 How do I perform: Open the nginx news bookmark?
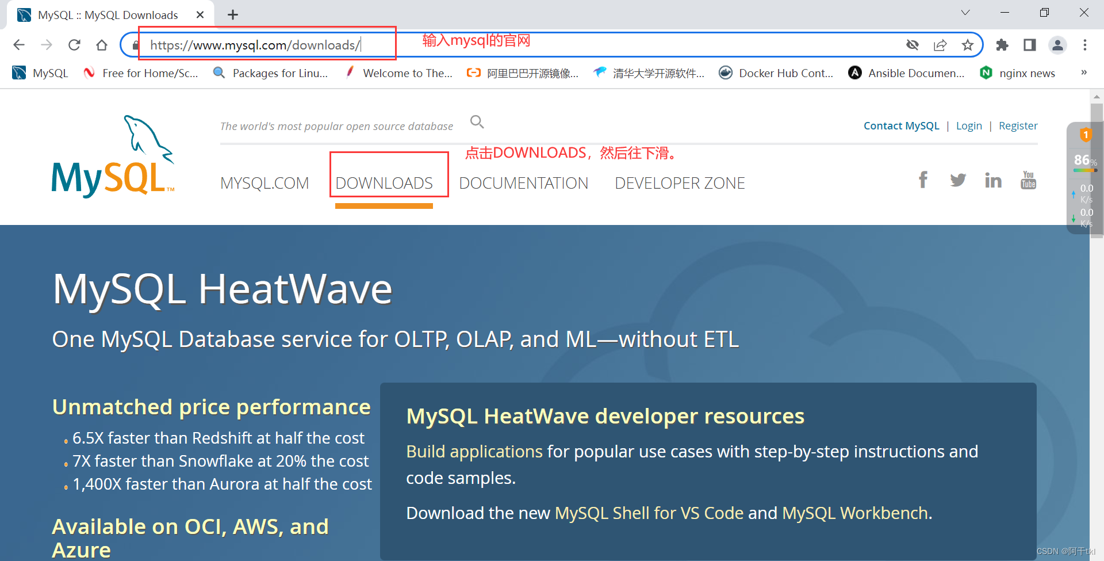point(1018,73)
